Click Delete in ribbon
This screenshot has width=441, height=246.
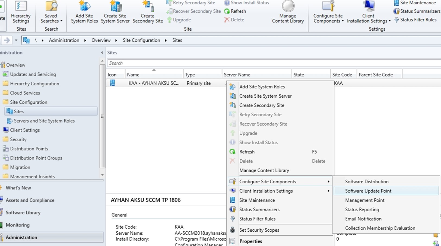coord(234,20)
